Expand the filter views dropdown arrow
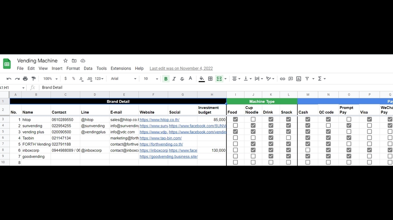 (313, 79)
